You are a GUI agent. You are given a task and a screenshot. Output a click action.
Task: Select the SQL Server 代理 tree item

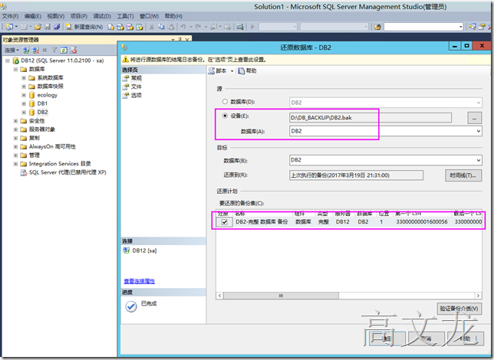pos(68,172)
